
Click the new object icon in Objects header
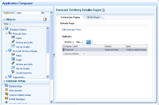(x=45, y=19)
